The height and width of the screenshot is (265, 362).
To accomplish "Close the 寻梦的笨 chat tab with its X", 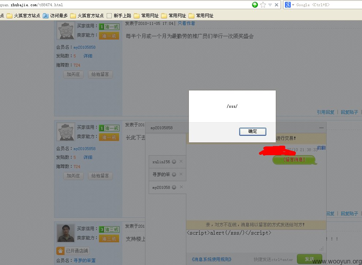I will pyautogui.click(x=181, y=174).
